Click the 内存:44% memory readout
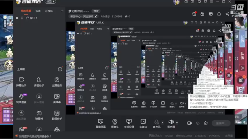Screen dimensions: 248x139 (214, 136)
